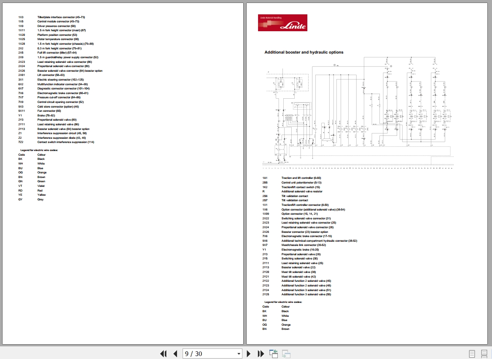Select 'Platform position connector (53)' text

pyautogui.click(x=57, y=35)
